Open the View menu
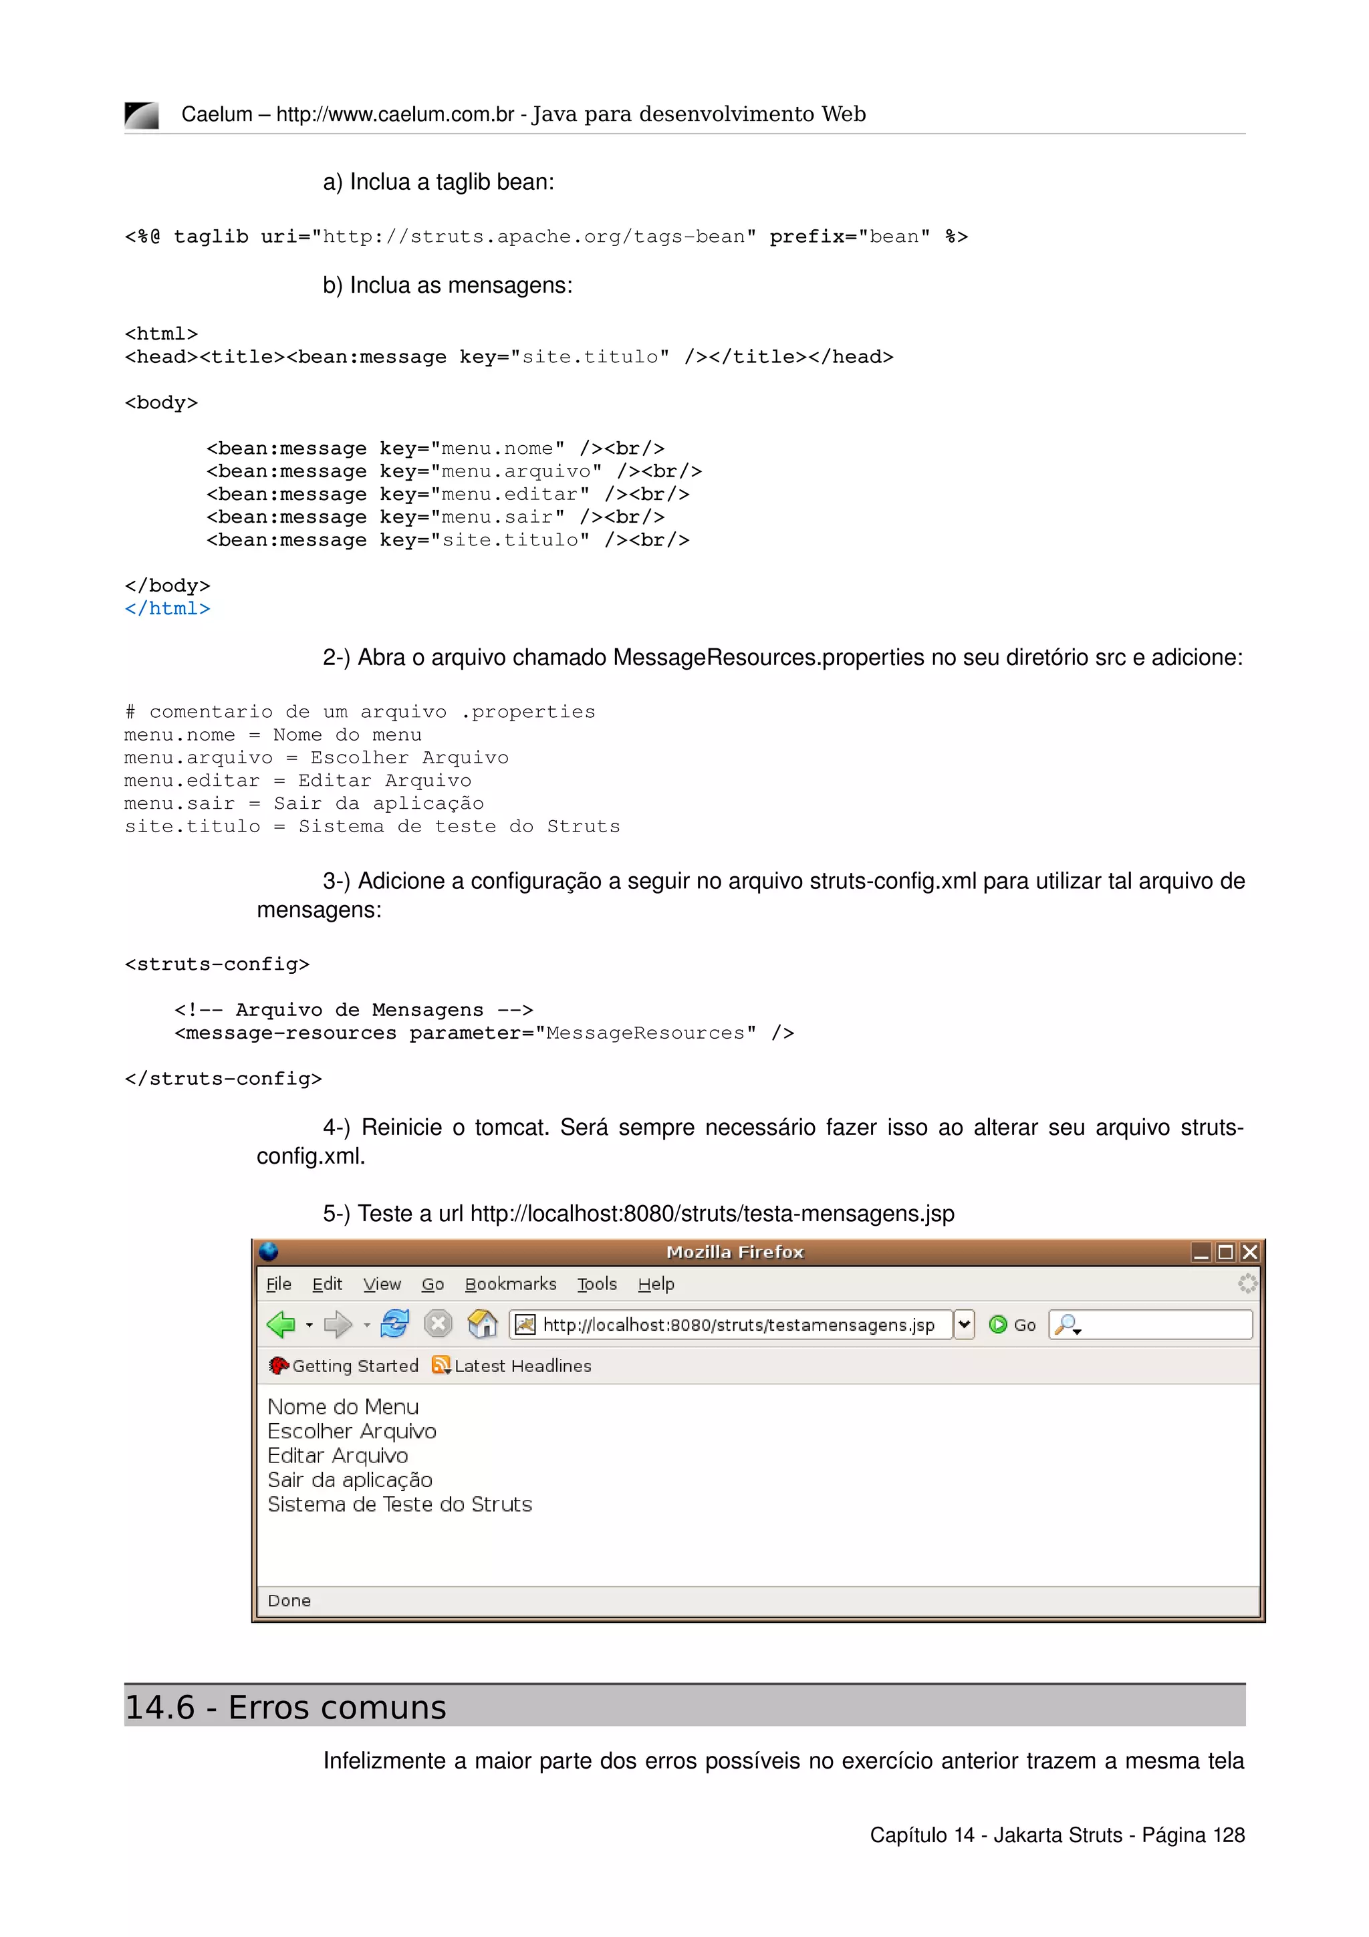Image resolution: width=1369 pixels, height=1937 pixels. [x=382, y=1284]
